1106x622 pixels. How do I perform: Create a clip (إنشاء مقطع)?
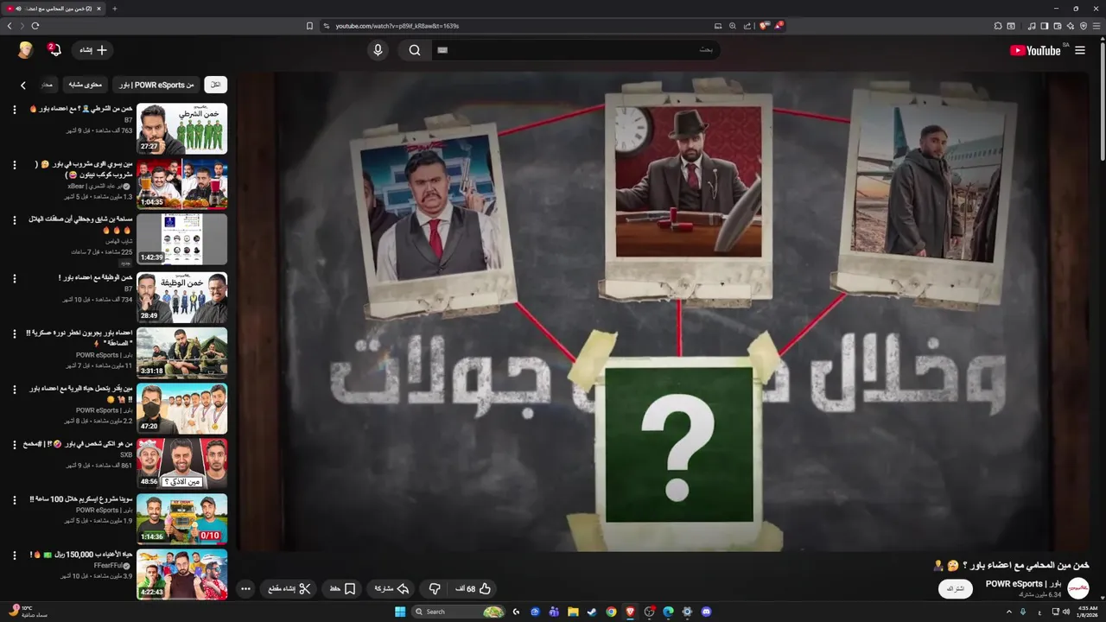tap(289, 588)
